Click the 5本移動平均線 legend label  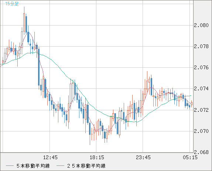(33, 166)
